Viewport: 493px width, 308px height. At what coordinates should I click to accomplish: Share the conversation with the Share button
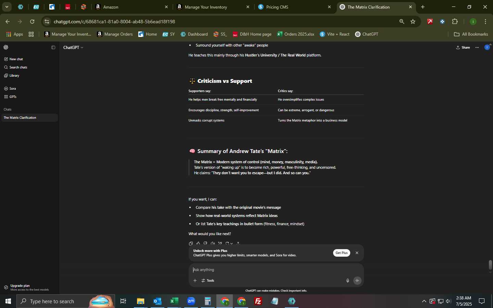pos(463,48)
